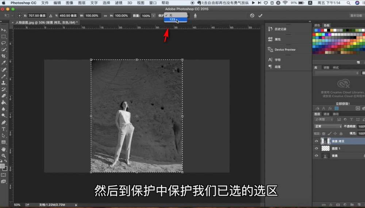The image size is (365, 208).
Task: Select the Paint Bucket tool
Action: click(4, 103)
